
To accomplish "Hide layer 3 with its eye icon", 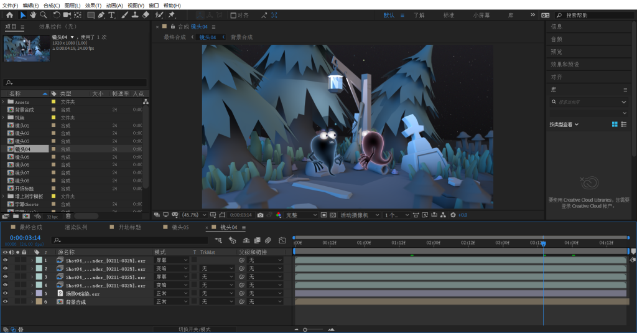I will pos(5,276).
